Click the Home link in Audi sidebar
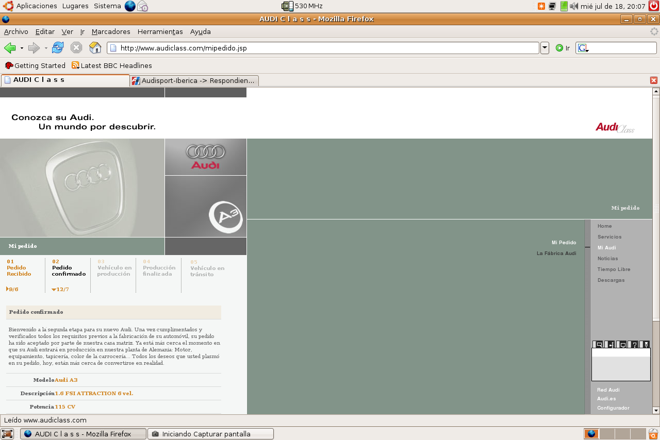Image resolution: width=660 pixels, height=440 pixels. pyautogui.click(x=604, y=226)
